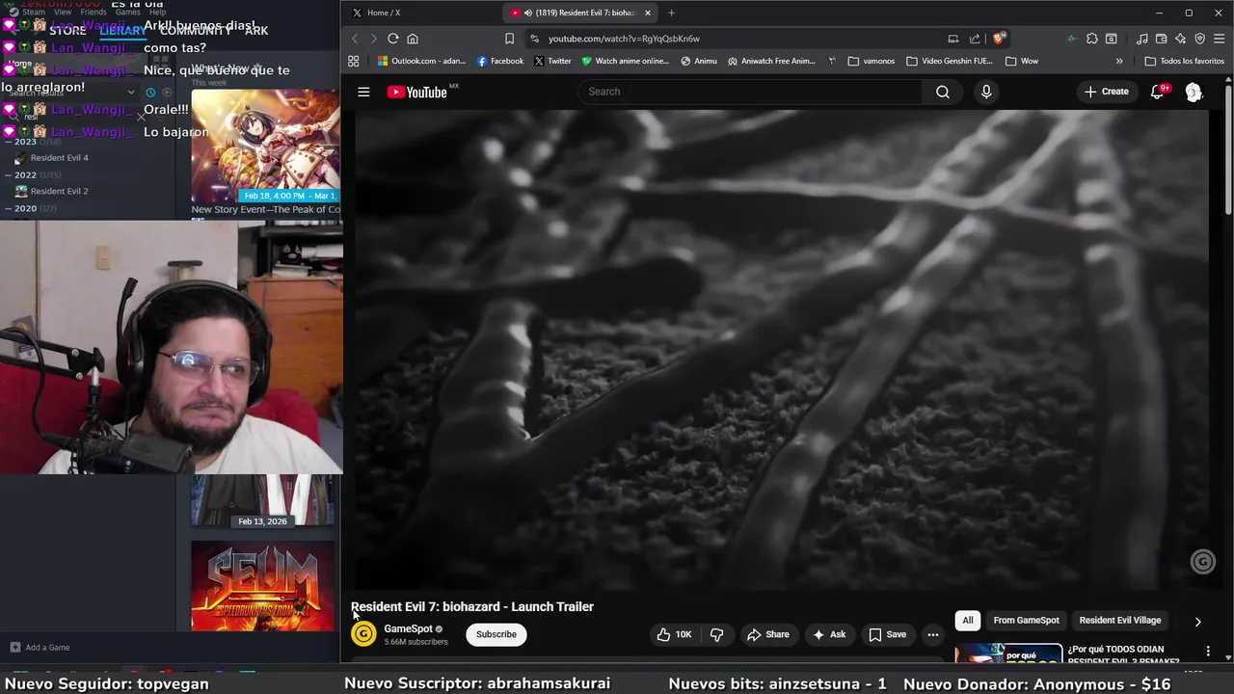Open the Steam View menu

(63, 13)
